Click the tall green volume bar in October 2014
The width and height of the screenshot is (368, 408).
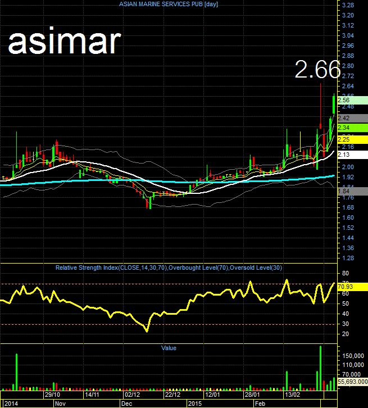click(x=16, y=372)
